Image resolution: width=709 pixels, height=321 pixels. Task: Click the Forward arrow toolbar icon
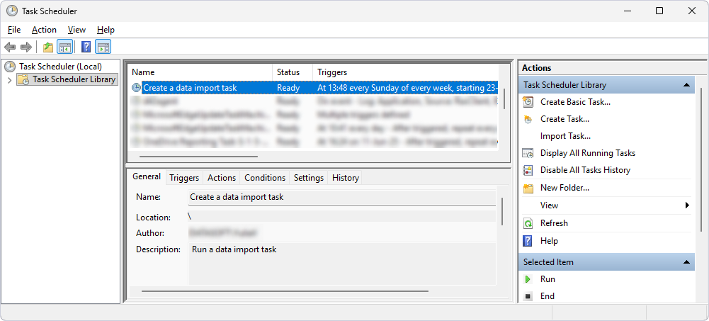[x=26, y=47]
